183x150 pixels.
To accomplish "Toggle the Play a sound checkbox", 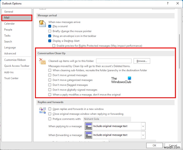I will click(x=50, y=26).
